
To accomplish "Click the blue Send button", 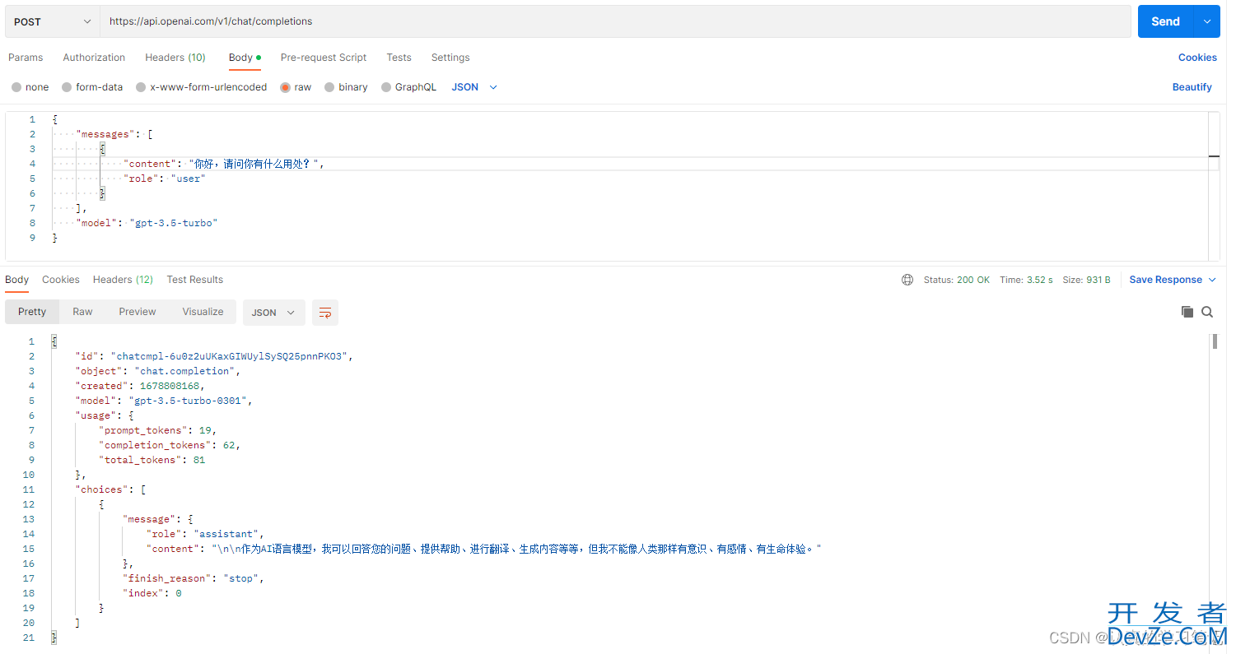I will tap(1165, 21).
